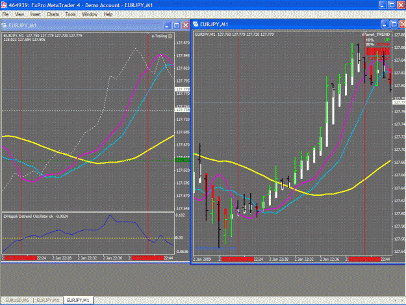406x305 pixels.
Task: Click the 0.00 oscillator scale value
Action: (179, 237)
